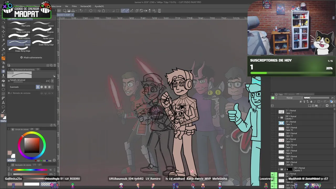Expand the Borrador de vectores options
Screen dimensions: 336x189
pyautogui.click(x=9, y=93)
